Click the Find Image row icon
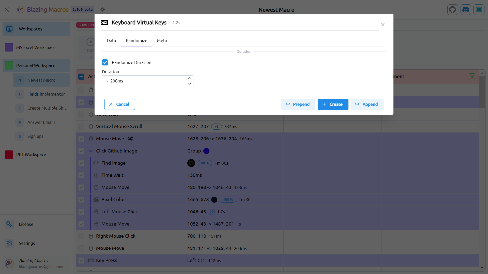The width and height of the screenshot is (488, 274). [x=96, y=163]
